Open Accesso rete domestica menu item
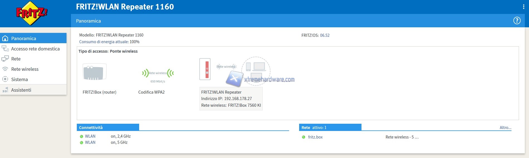529x158 pixels. click(35, 49)
